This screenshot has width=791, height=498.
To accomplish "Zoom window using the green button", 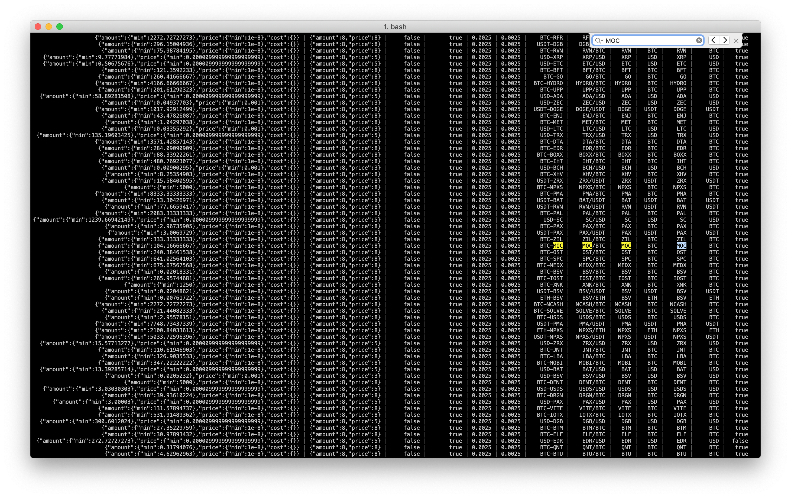I will pyautogui.click(x=59, y=27).
